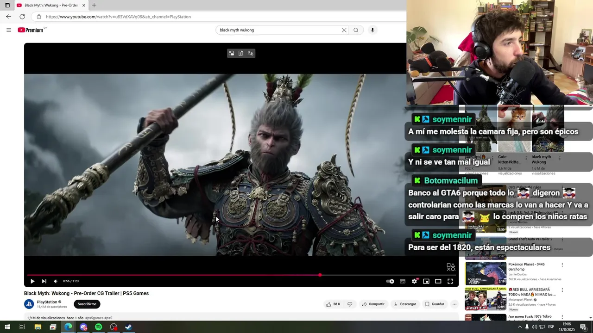Change the ESP input language
The width and height of the screenshot is (593, 333).
(551, 327)
